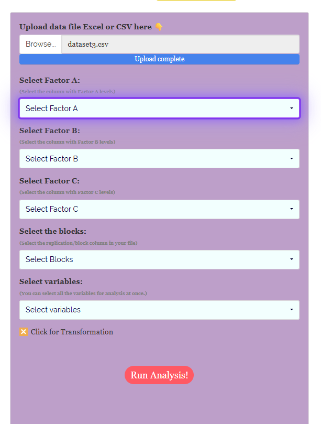Click the caret arrow in Factor C box
321x424 pixels.
pyautogui.click(x=292, y=209)
